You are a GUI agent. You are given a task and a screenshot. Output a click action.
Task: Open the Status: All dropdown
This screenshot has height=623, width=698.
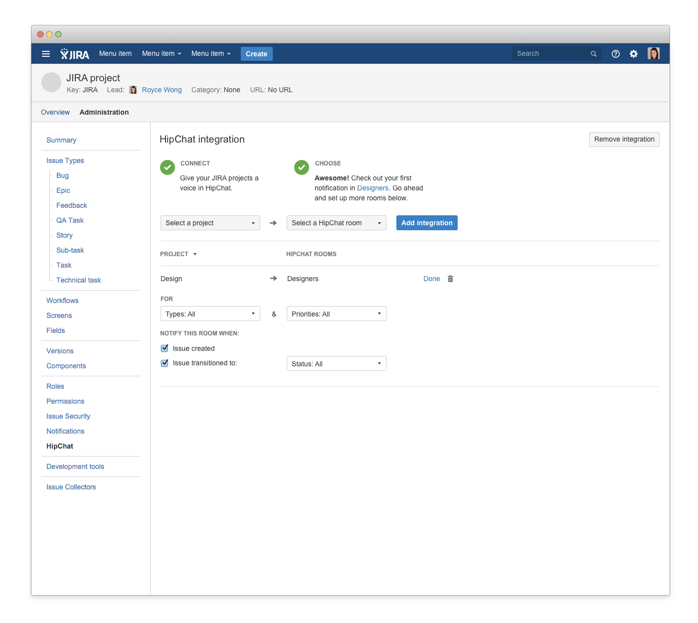[337, 363]
